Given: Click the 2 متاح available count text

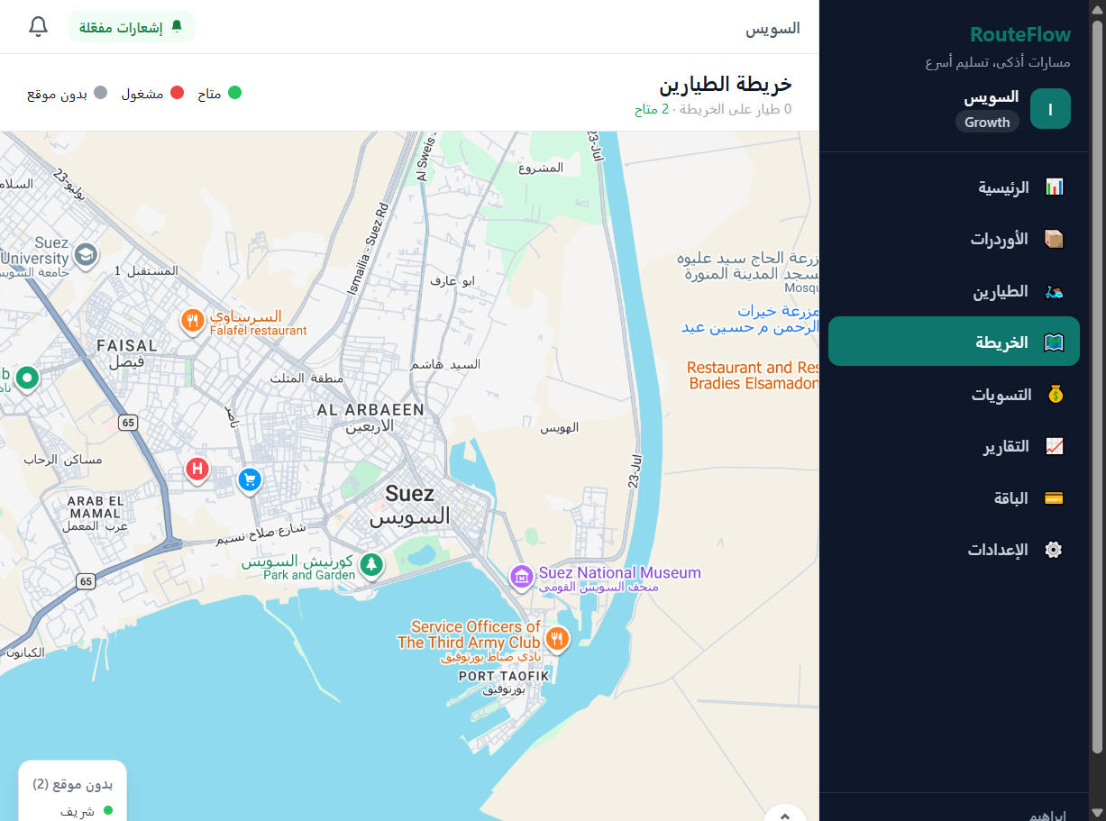Looking at the screenshot, I should (x=653, y=110).
